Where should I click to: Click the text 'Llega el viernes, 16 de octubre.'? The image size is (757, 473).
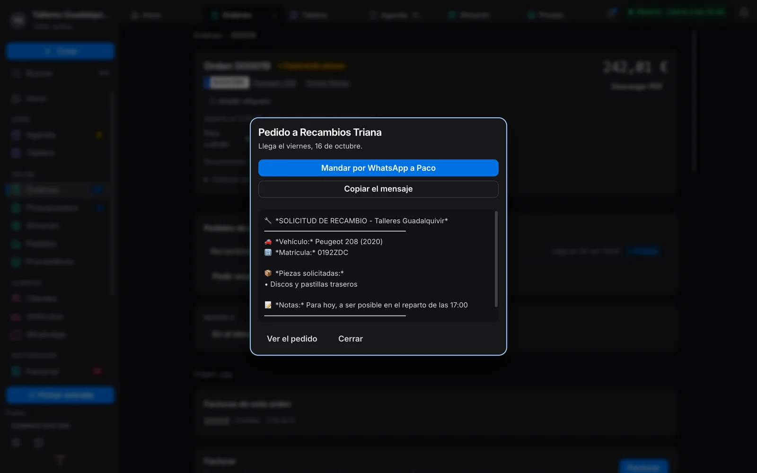(x=310, y=146)
